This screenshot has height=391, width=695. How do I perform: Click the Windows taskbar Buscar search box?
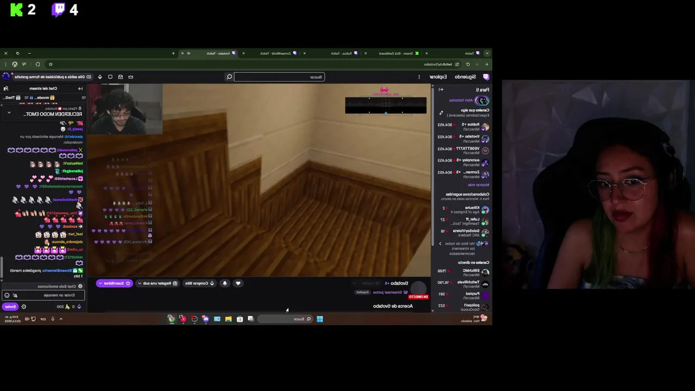point(285,319)
